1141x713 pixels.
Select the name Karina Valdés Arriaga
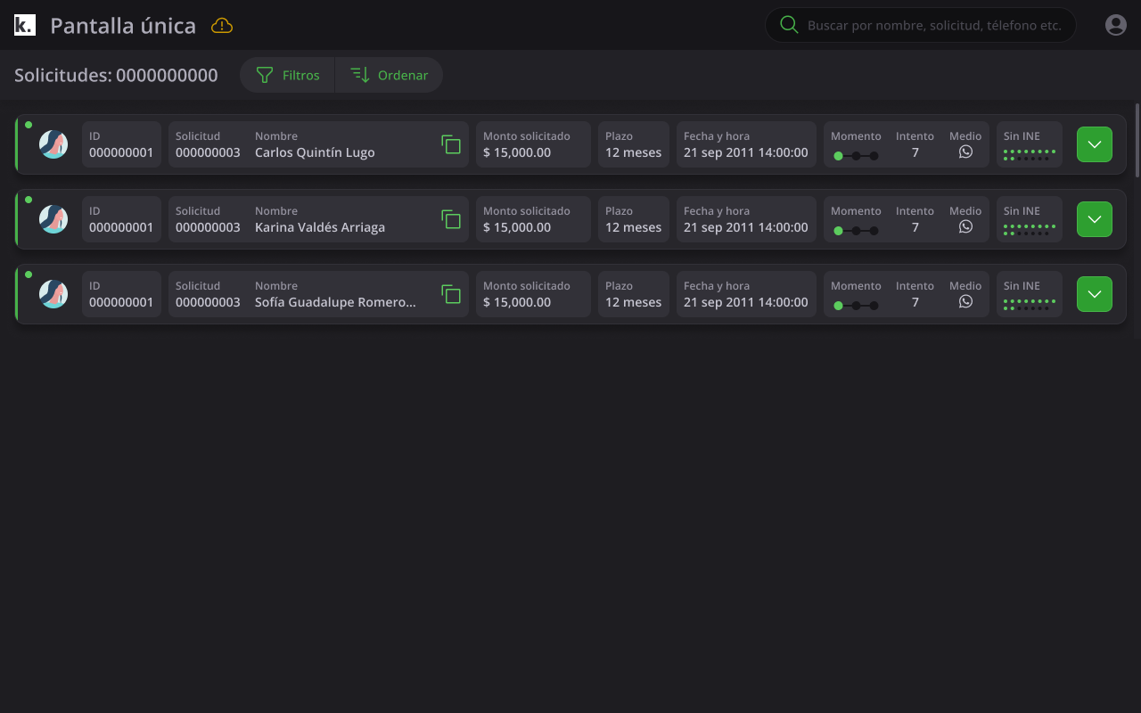320,227
